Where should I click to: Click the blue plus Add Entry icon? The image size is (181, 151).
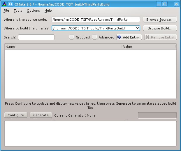pos(119,37)
